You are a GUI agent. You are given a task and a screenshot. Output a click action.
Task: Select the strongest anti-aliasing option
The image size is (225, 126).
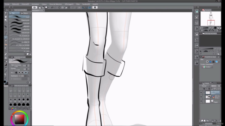click(x=26, y=72)
